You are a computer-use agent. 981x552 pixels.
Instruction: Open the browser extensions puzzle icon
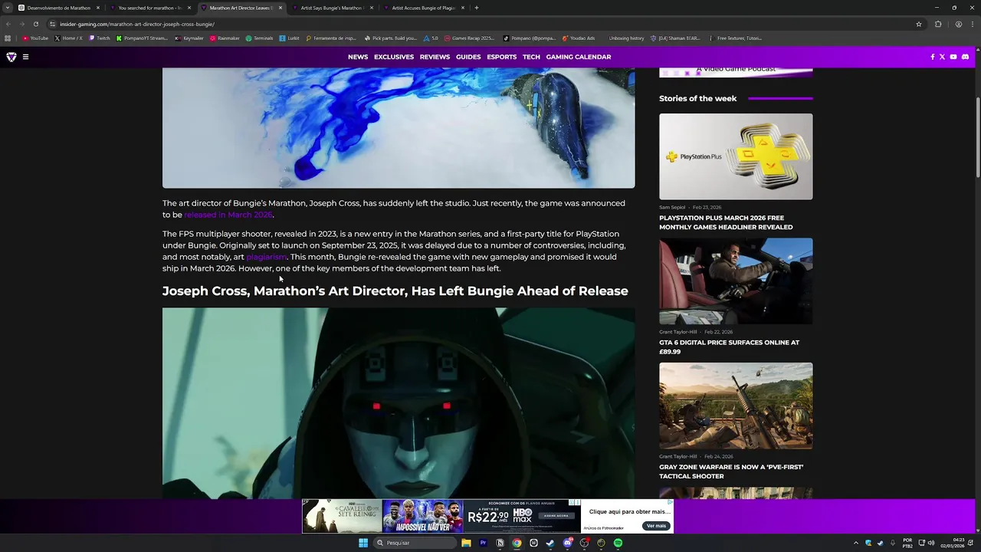click(938, 24)
